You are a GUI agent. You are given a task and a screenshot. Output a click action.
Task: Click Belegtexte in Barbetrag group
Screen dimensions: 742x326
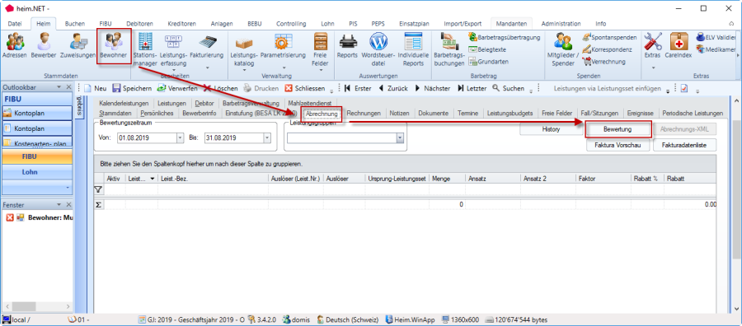[487, 49]
